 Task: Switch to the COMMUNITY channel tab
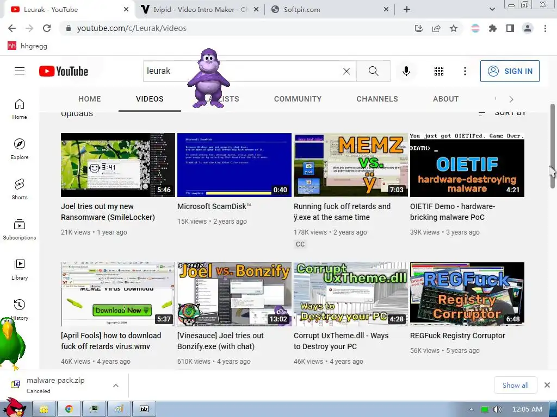(x=298, y=99)
